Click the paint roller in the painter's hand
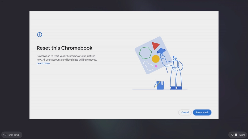 161,51
